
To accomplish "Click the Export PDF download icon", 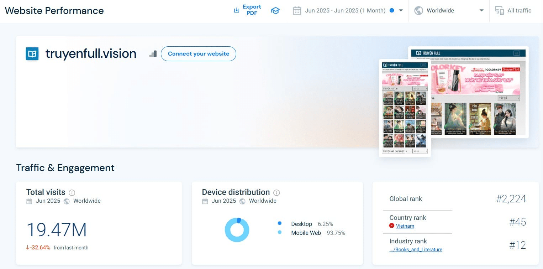I will click(237, 10).
